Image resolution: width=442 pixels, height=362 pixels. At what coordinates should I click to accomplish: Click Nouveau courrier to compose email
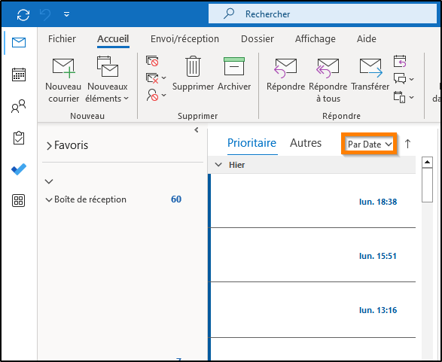click(63, 80)
